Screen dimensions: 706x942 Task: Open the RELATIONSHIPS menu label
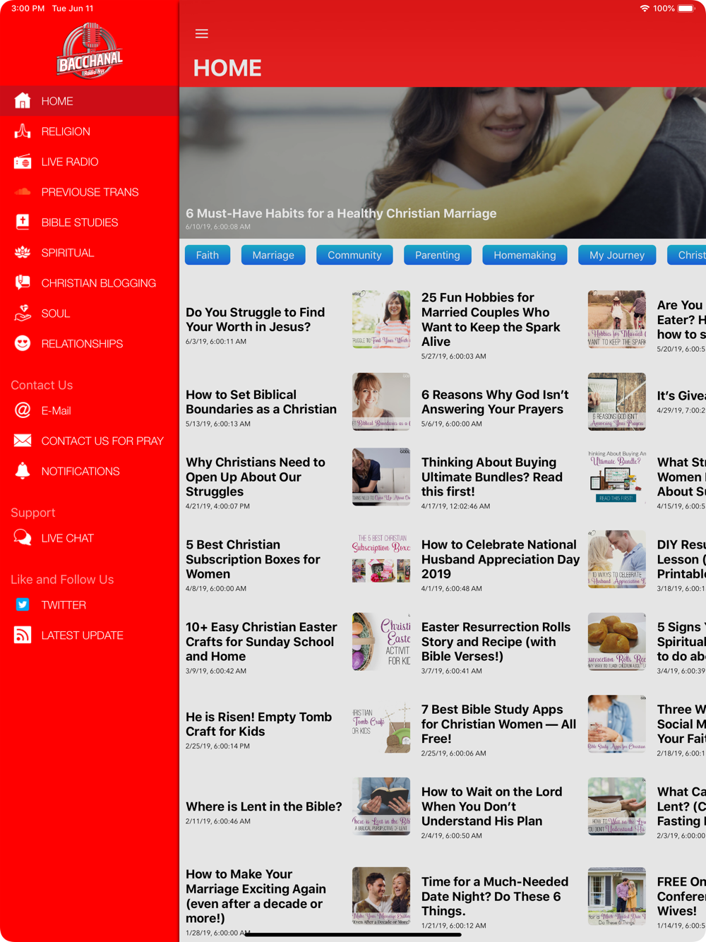coord(82,344)
